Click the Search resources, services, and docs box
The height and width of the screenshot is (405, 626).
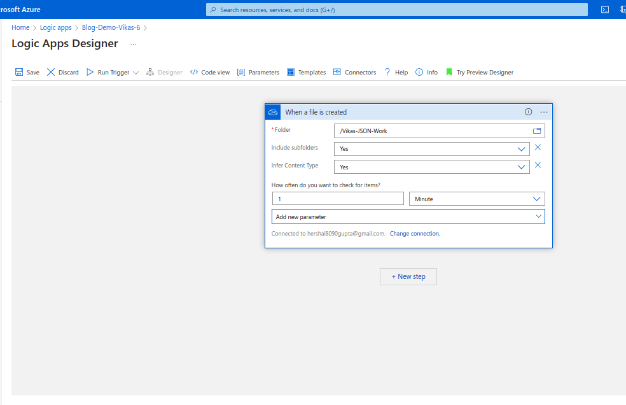(x=397, y=10)
